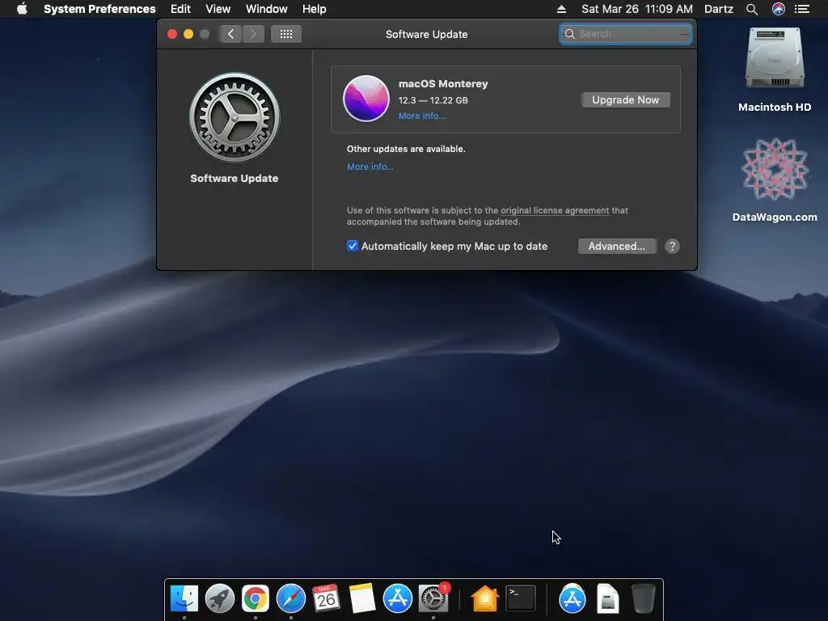The width and height of the screenshot is (828, 621).
Task: Open the help question mark button
Action: point(672,246)
